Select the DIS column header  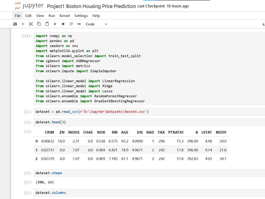pos(140,132)
